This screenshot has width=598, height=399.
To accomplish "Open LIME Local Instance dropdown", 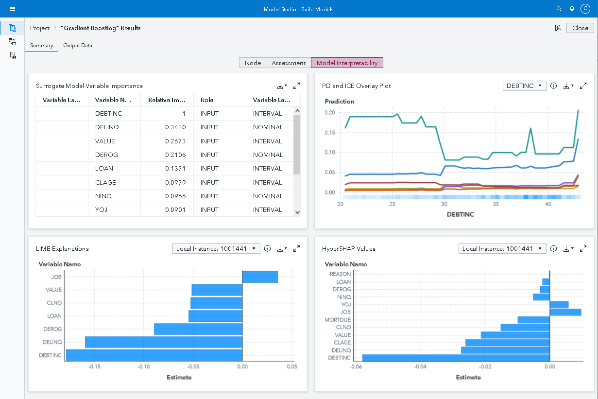I will point(216,249).
